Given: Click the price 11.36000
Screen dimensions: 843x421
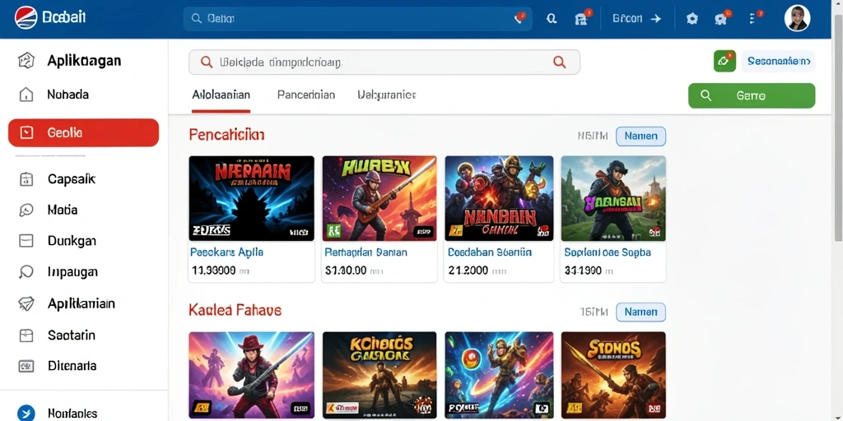Looking at the screenshot, I should (x=213, y=271).
